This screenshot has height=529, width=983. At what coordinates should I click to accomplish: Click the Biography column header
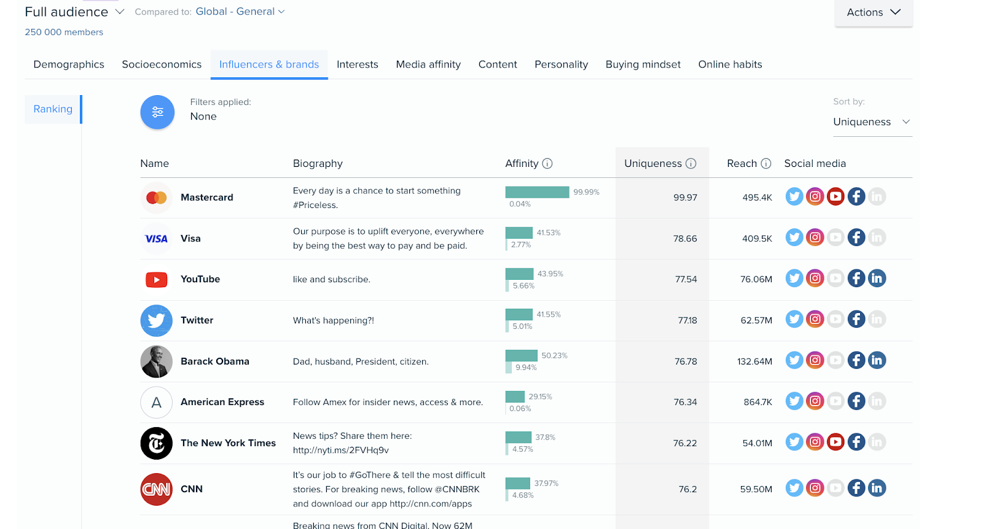pyautogui.click(x=318, y=163)
